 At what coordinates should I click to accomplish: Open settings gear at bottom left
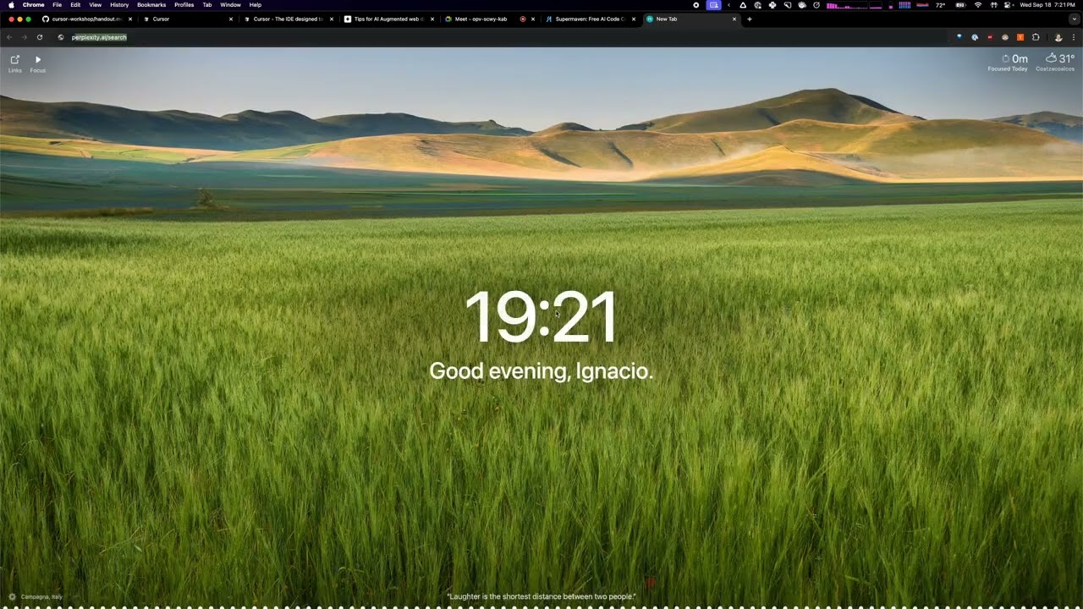coord(12,597)
